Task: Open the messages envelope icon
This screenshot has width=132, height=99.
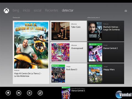Action: (x=126, y=11)
